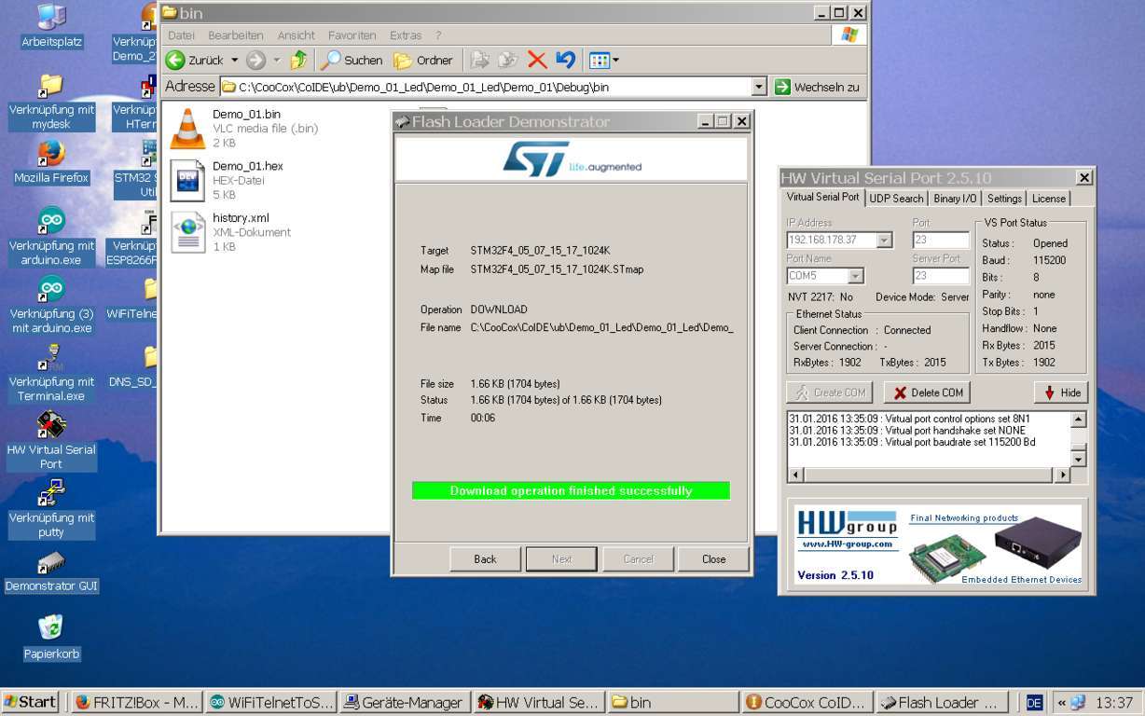This screenshot has width=1145, height=716.
Task: Open the Settings tab
Action: click(1004, 199)
